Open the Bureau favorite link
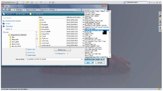 [8, 24]
